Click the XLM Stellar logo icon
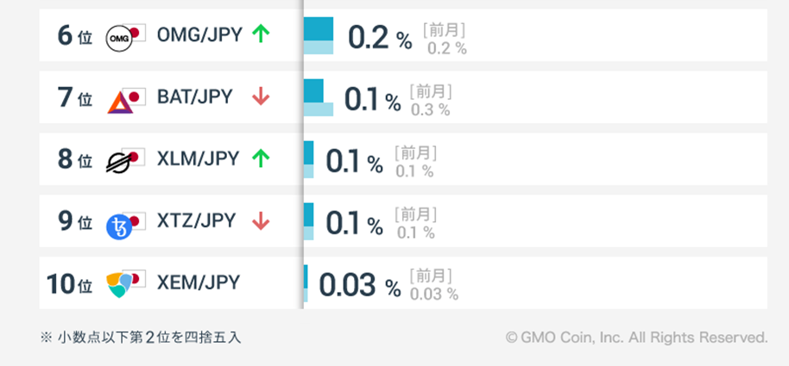The height and width of the screenshot is (366, 789). 119,162
